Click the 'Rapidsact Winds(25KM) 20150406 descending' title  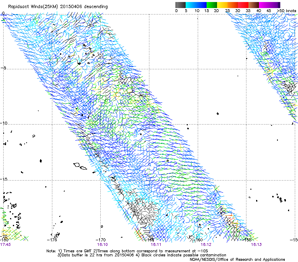(x=58, y=7)
